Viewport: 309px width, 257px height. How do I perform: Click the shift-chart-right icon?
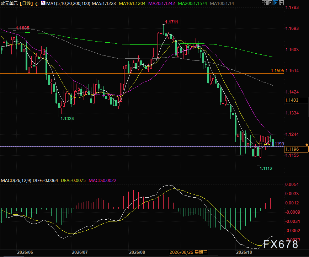pos(281,3)
